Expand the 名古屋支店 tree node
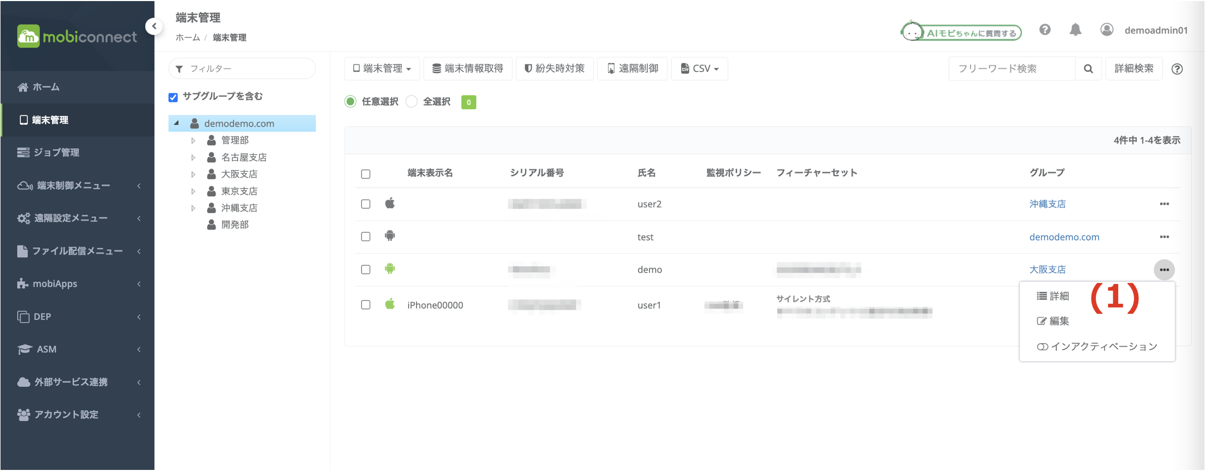1205x471 pixels. (193, 158)
